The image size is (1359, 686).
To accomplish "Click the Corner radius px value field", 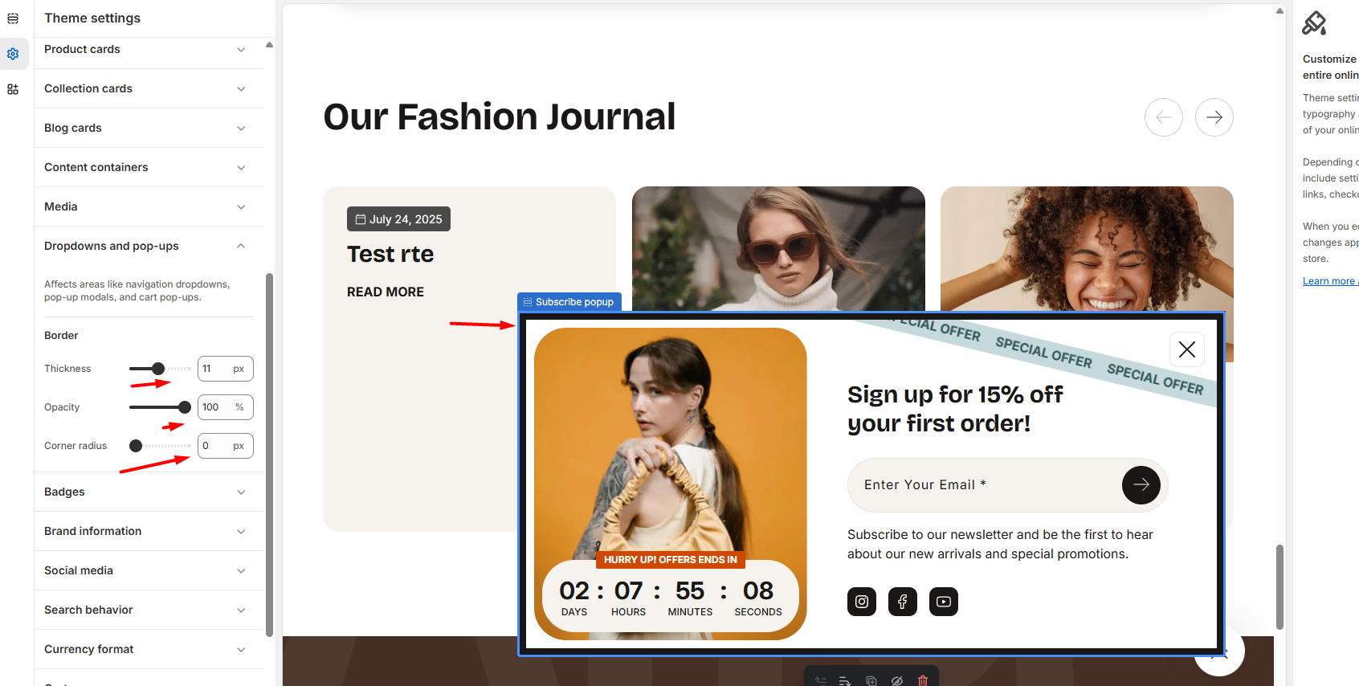I will tap(226, 446).
